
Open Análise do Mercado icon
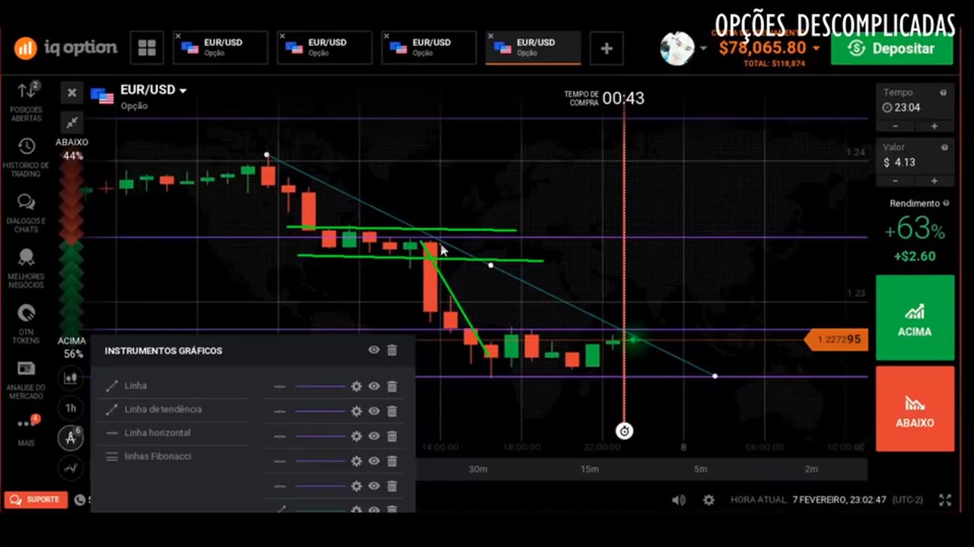click(x=27, y=379)
